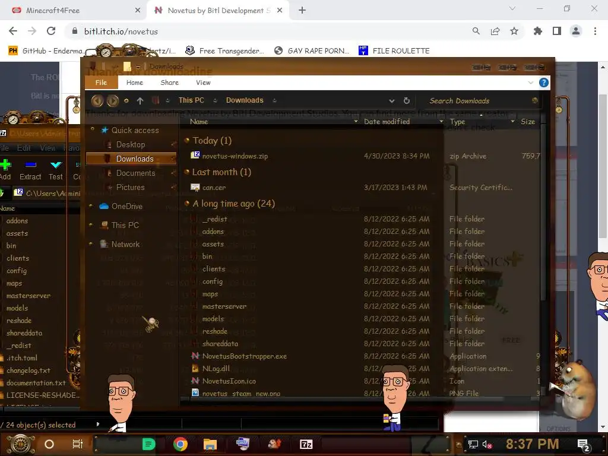Open Date modified column filter dropdown
Image resolution: width=608 pixels, height=456 pixels.
pos(441,122)
